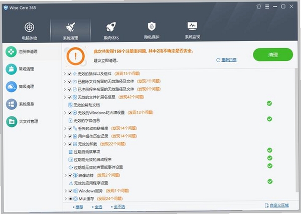301x214 pixels.
Task: Open the 系统优化 rocket tab
Action: [111, 31]
